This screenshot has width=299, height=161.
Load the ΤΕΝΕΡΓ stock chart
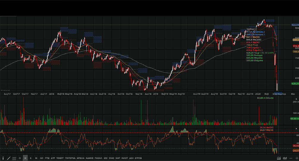pyautogui.click(x=60, y=158)
